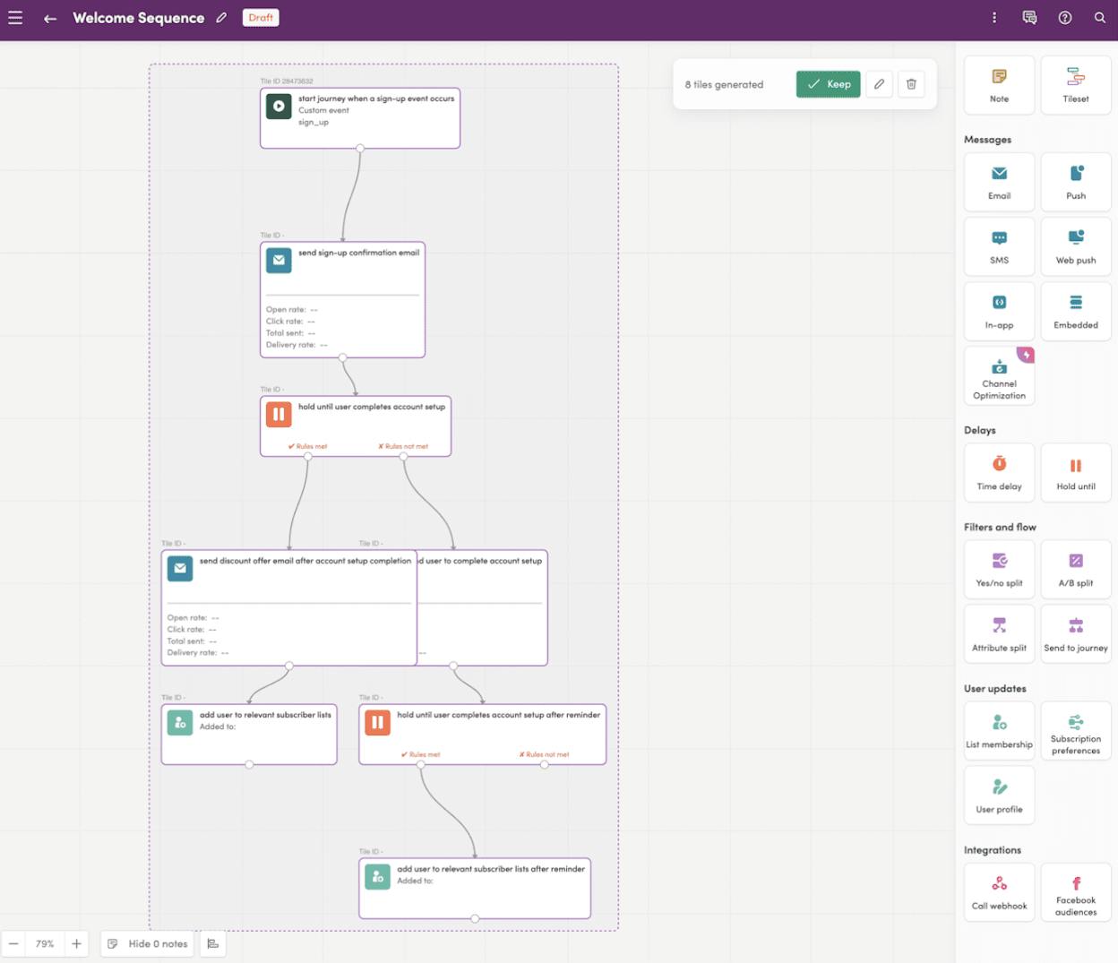
Task: Select the A/B split tile
Action: pos(1076,570)
